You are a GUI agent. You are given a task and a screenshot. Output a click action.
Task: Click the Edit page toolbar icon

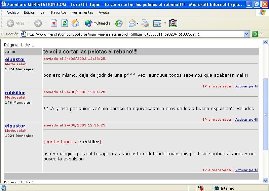coord(157,23)
